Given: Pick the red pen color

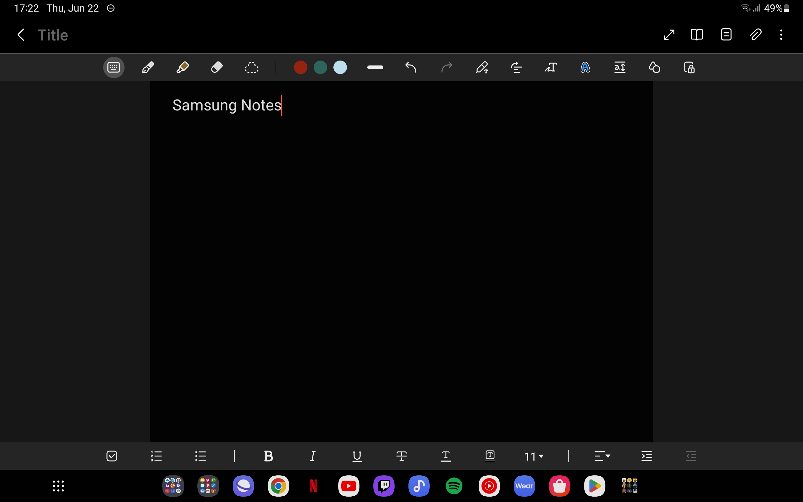Looking at the screenshot, I should click(x=300, y=67).
